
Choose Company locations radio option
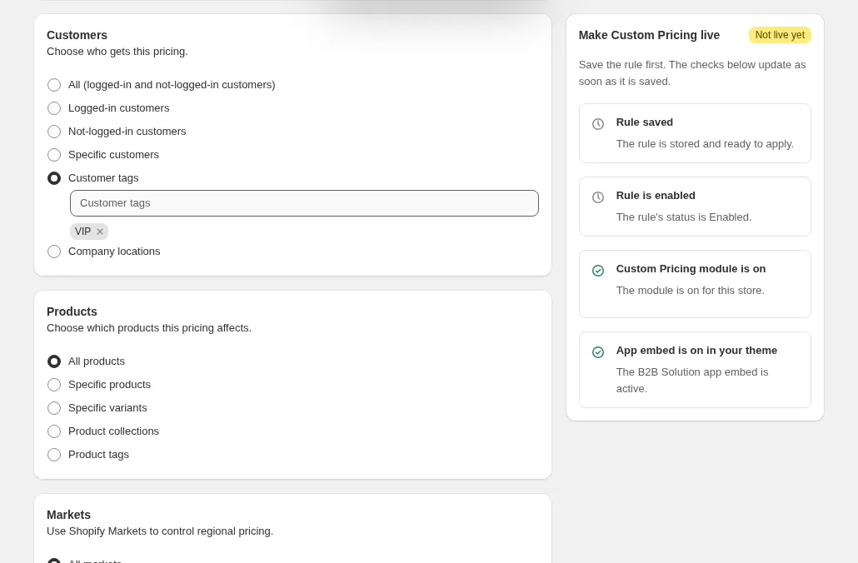(54, 252)
